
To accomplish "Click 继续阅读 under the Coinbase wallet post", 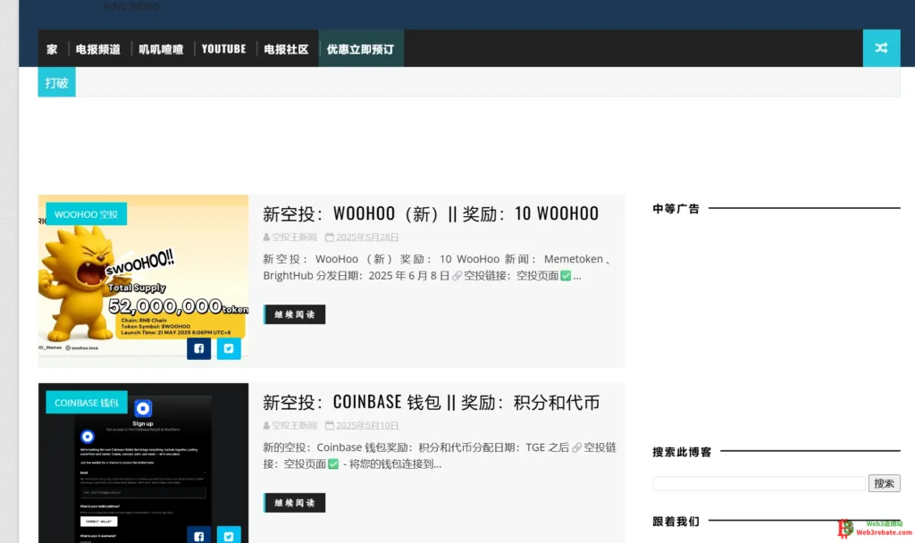I will (x=295, y=503).
